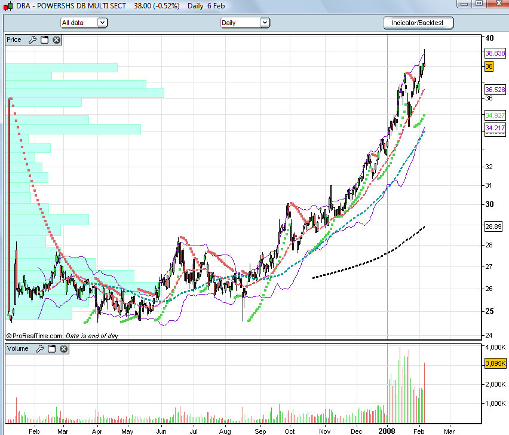The height and width of the screenshot is (435, 509).
Task: Select the green 34.927 price label
Action: coord(495,115)
